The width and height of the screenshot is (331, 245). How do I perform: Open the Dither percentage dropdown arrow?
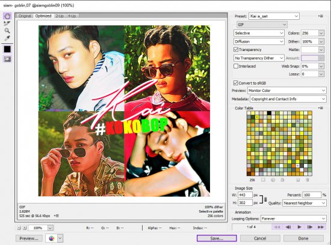point(321,41)
